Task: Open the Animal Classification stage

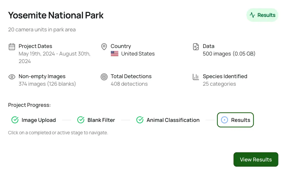Action: pos(173,120)
